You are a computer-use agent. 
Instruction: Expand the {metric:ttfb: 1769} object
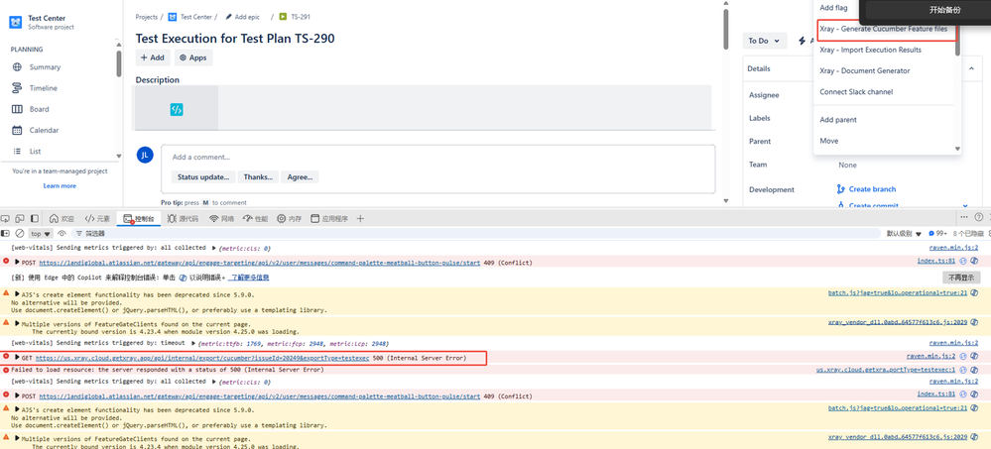point(193,343)
